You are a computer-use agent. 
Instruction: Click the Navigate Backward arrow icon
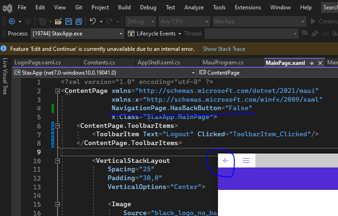pos(12,21)
